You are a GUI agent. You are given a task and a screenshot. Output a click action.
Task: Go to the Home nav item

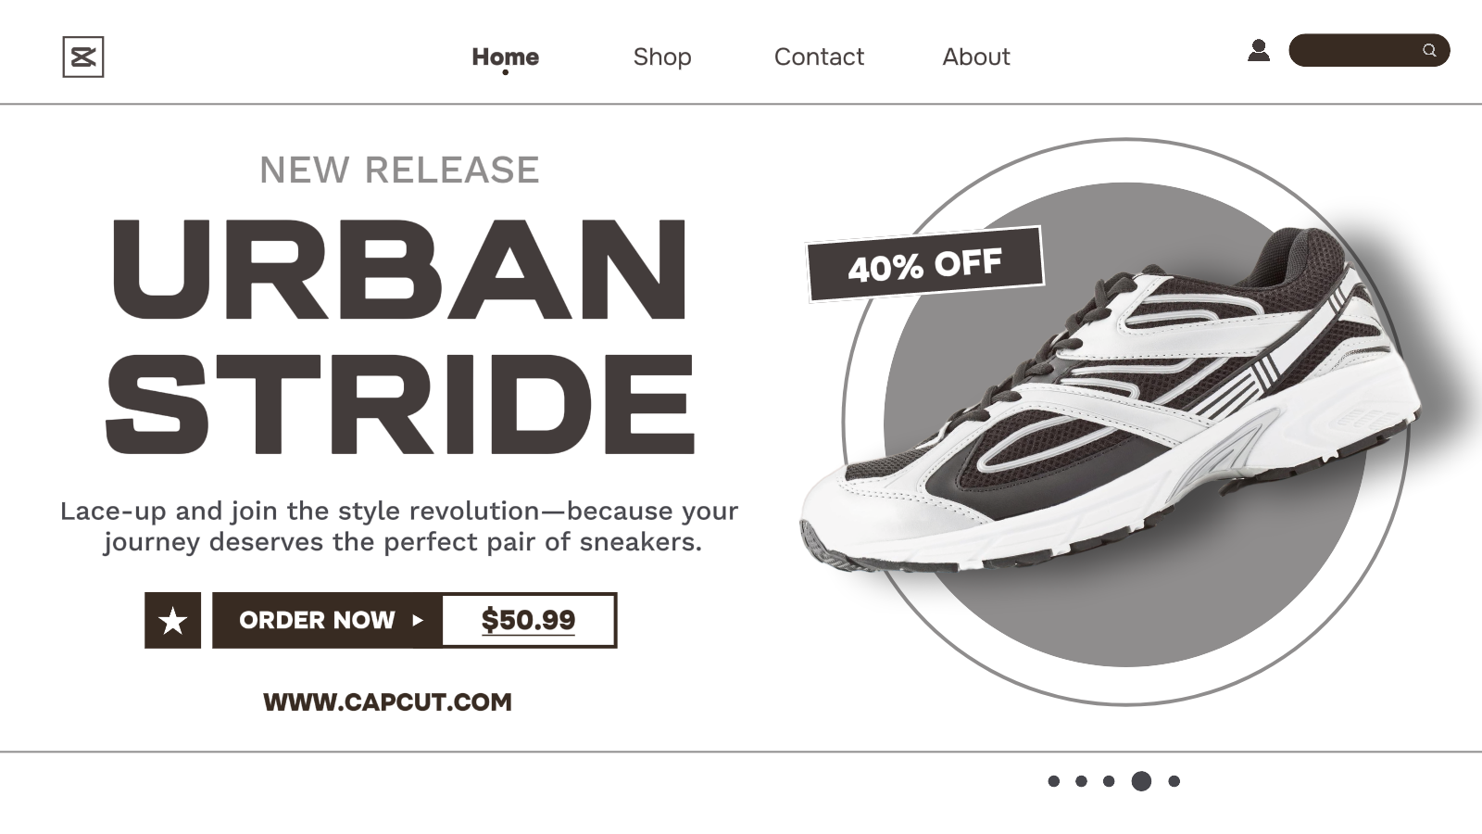(505, 57)
